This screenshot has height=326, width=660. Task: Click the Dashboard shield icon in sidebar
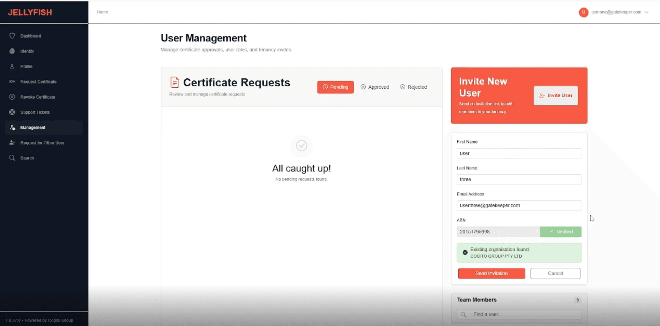pos(12,36)
